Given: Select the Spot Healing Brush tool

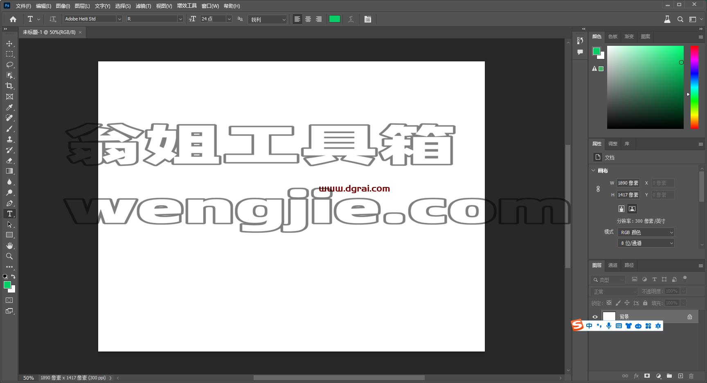Looking at the screenshot, I should click(x=9, y=118).
